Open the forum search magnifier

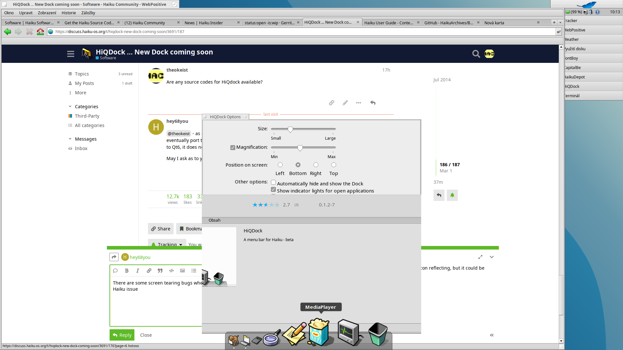(x=476, y=54)
